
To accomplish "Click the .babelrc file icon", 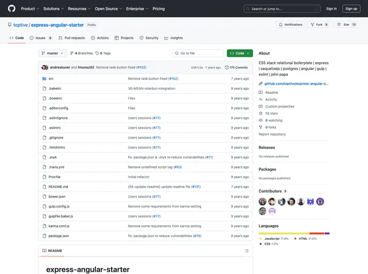I will 44,88.
